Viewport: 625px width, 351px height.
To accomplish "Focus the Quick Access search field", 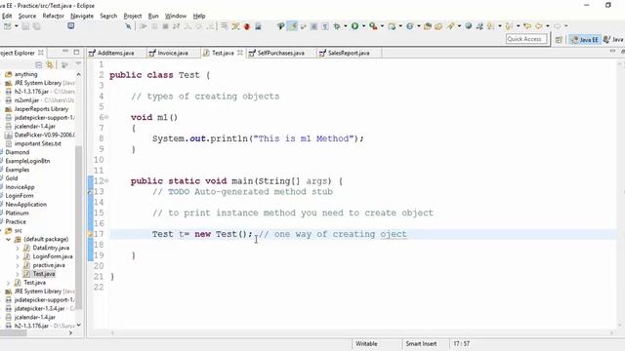I will 526,39.
